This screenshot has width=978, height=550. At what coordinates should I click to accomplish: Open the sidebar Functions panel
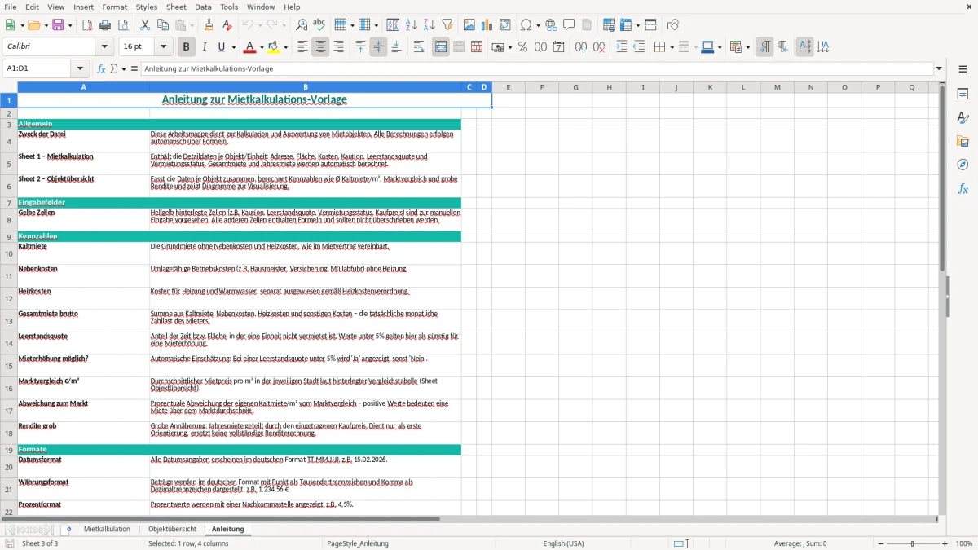coord(963,188)
